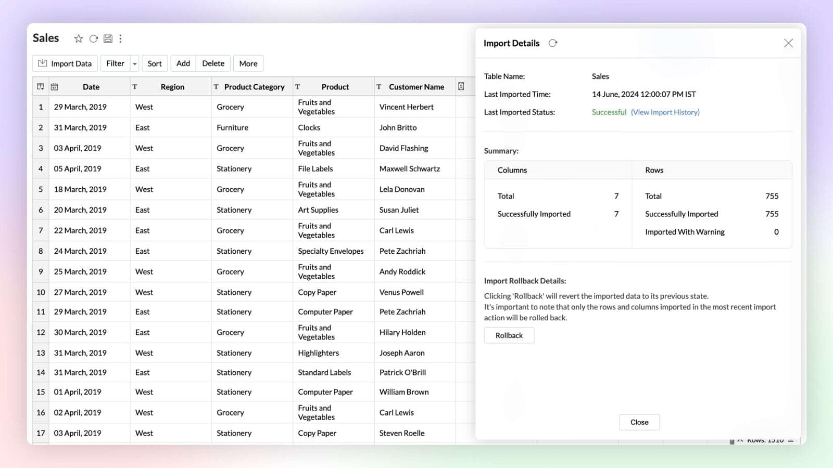Mark Sales table as favorite with star
833x468 pixels.
pyautogui.click(x=79, y=38)
